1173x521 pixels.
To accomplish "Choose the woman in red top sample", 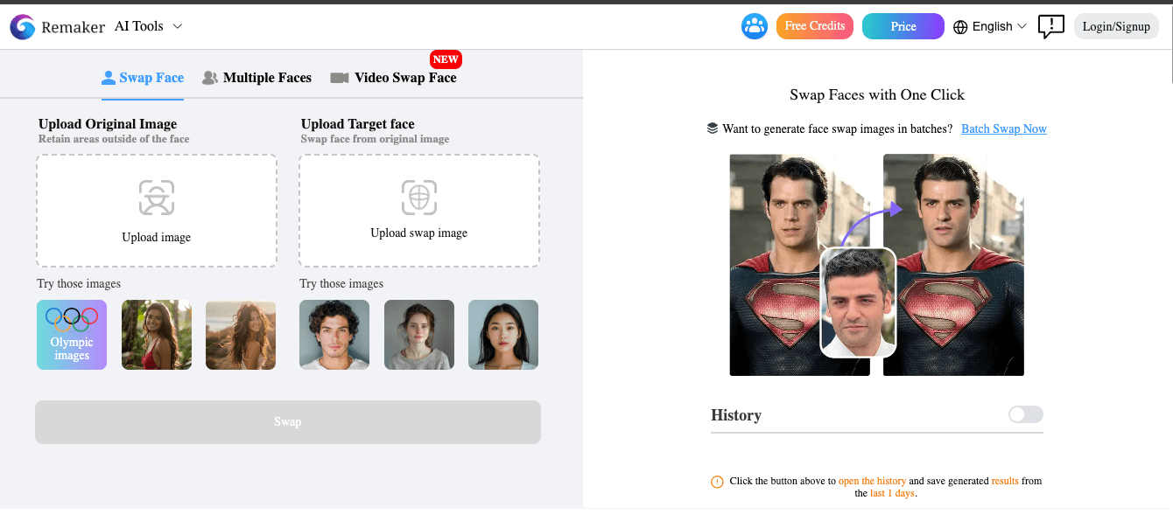I will click(157, 335).
